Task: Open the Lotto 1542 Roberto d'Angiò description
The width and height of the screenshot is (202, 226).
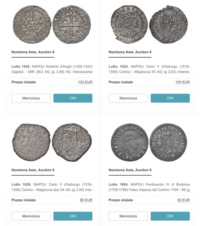Action: (x=52, y=69)
